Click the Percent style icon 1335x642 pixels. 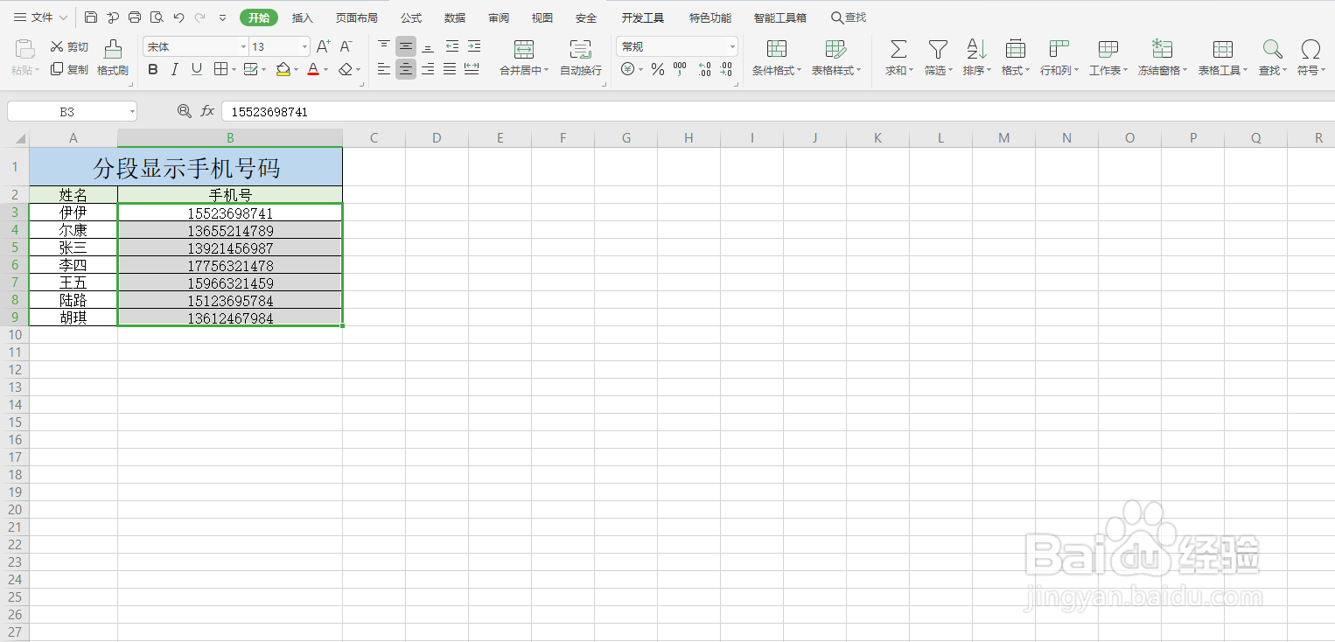tap(658, 69)
